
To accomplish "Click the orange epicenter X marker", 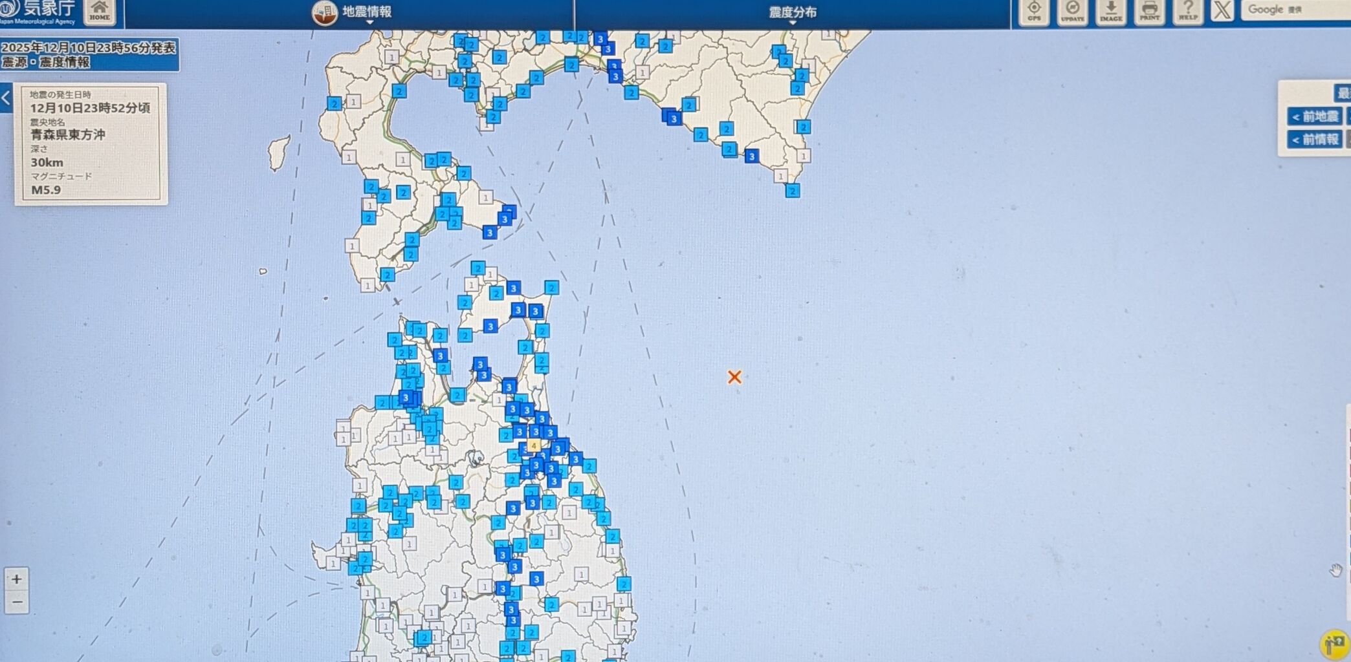I will pyautogui.click(x=734, y=377).
